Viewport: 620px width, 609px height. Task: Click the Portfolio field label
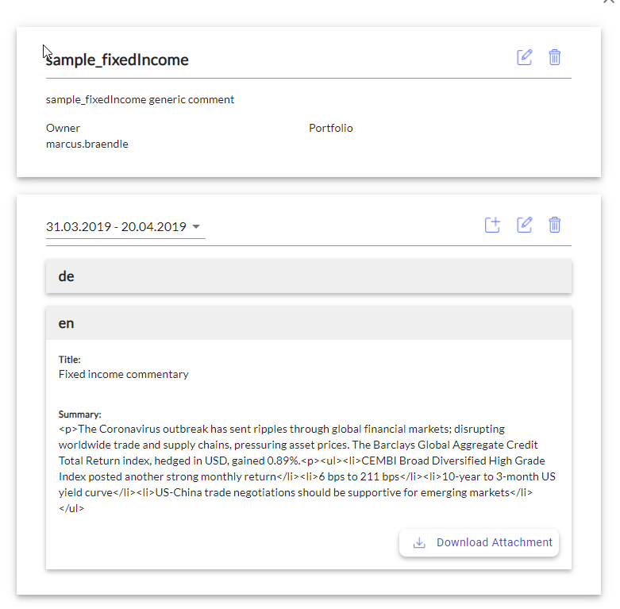(331, 128)
